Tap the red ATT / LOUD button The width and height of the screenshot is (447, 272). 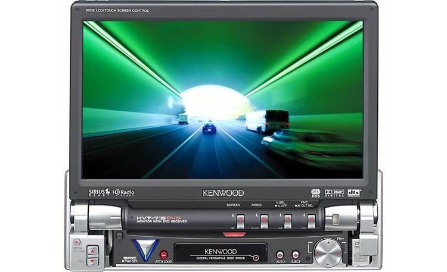click(163, 254)
